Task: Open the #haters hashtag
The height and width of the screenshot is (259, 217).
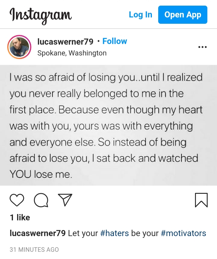Action: tap(115, 233)
